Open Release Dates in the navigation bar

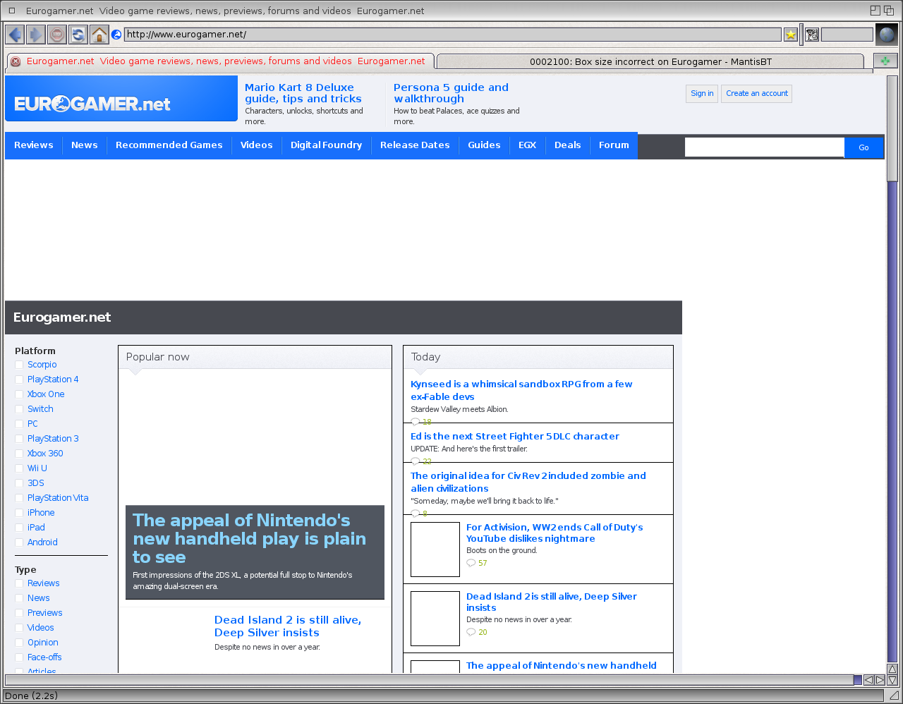click(x=415, y=145)
